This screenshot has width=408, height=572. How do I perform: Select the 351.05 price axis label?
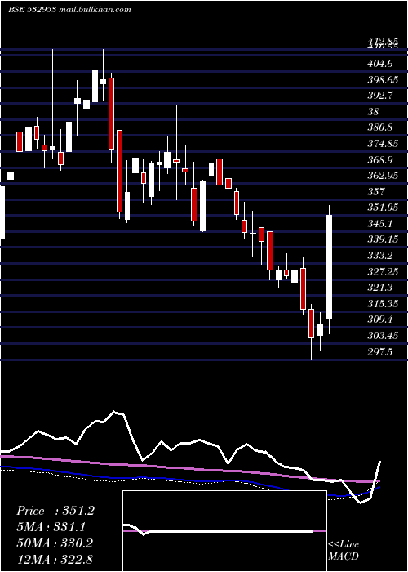click(383, 208)
